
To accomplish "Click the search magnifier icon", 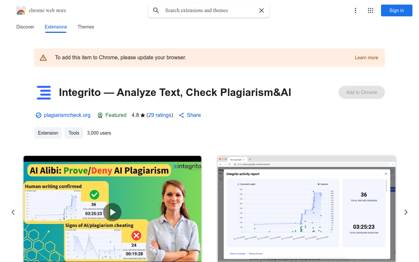I will 156,10.
